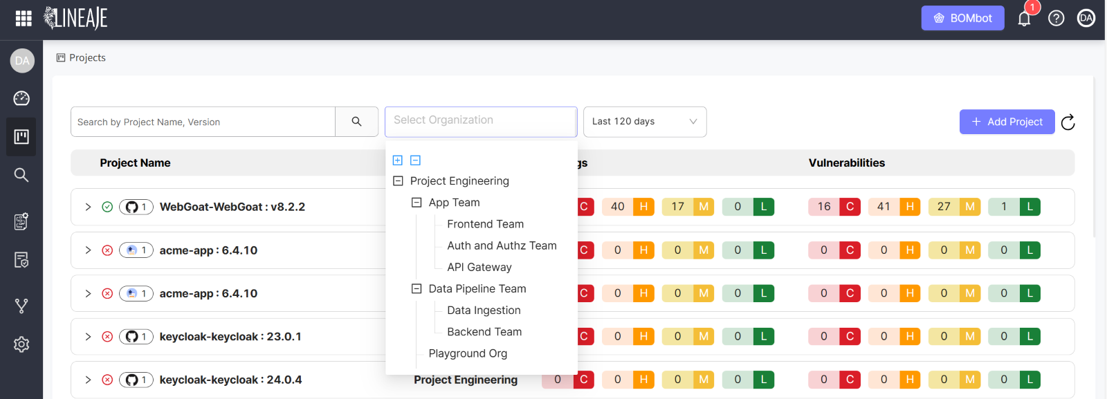Click the Search by Project Name field
Screen dimensions: 1107x399
203,122
